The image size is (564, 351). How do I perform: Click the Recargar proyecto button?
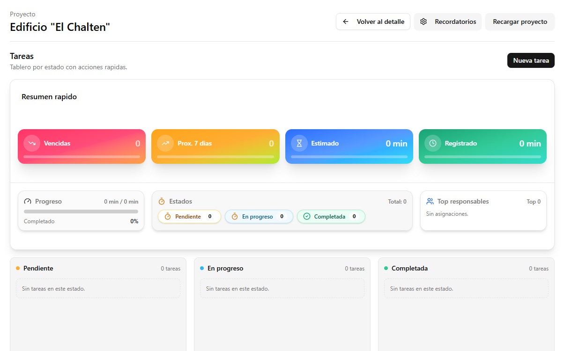coord(519,22)
